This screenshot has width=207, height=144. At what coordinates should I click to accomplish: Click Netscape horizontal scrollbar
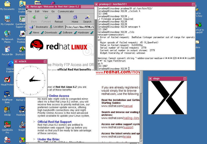[83, 143]
